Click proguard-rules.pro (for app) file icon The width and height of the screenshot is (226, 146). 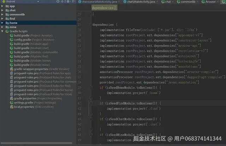coord(12,73)
